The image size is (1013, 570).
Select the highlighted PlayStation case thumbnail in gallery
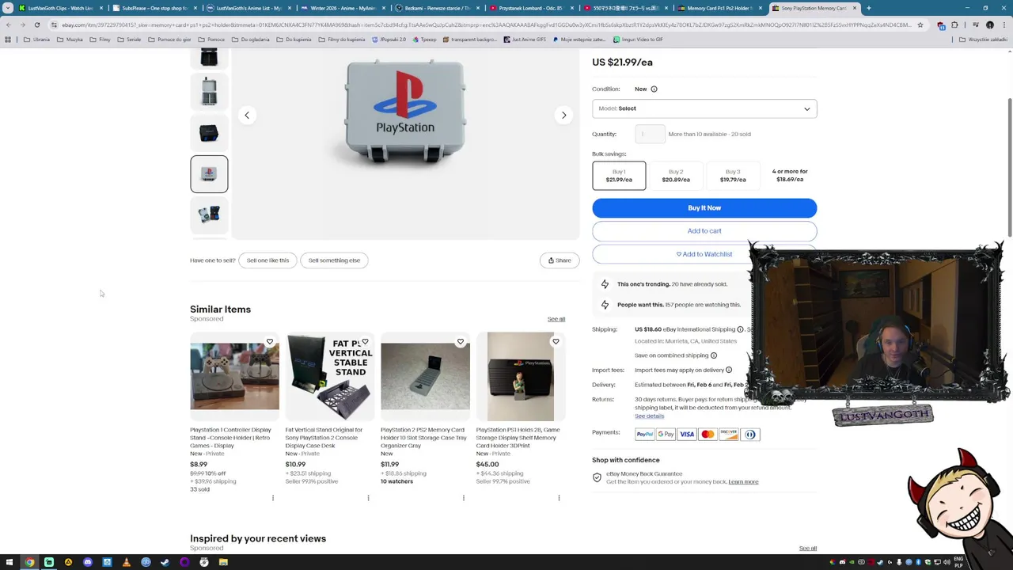209,174
